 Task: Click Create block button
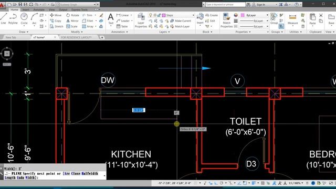coord(212,15)
